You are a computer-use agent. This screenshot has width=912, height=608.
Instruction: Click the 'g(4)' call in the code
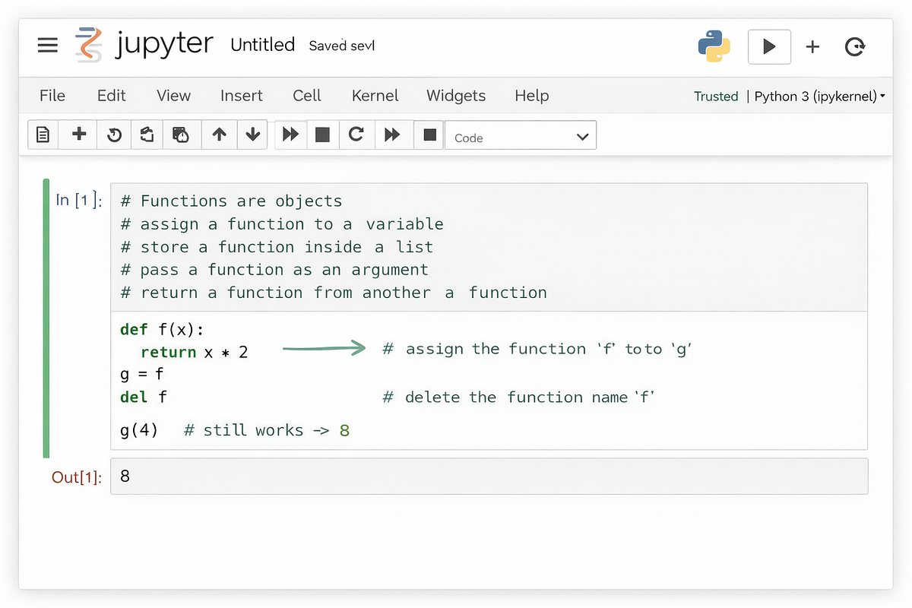click(139, 430)
